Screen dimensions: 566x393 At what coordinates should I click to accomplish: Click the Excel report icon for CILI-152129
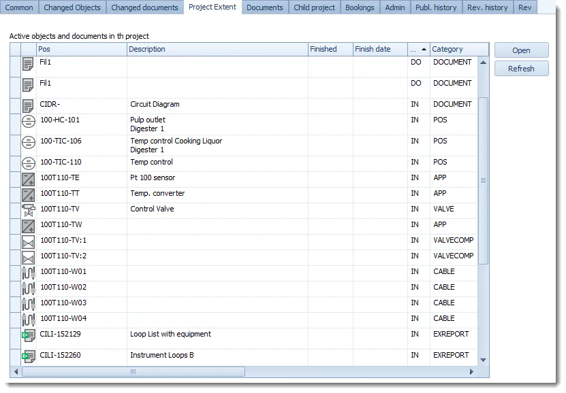[x=29, y=335]
